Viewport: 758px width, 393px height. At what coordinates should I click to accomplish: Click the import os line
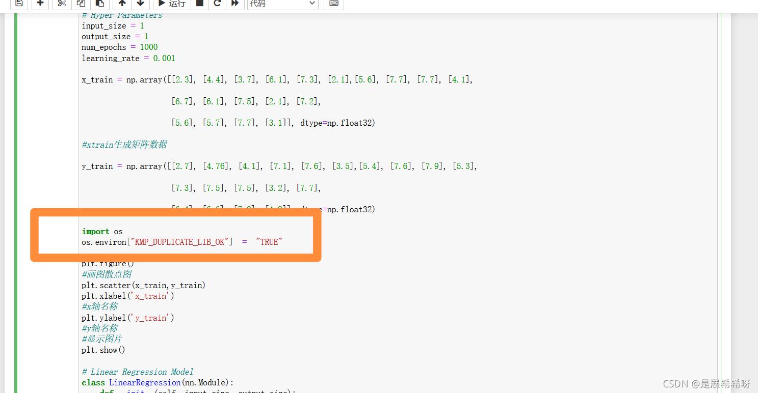pyautogui.click(x=102, y=232)
